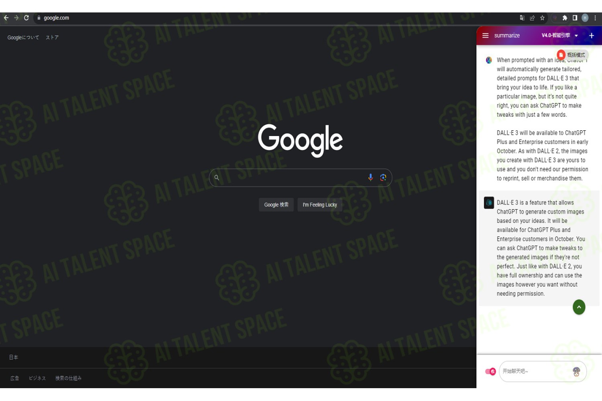
Task: Open the H profile avatar
Action: 585,18
